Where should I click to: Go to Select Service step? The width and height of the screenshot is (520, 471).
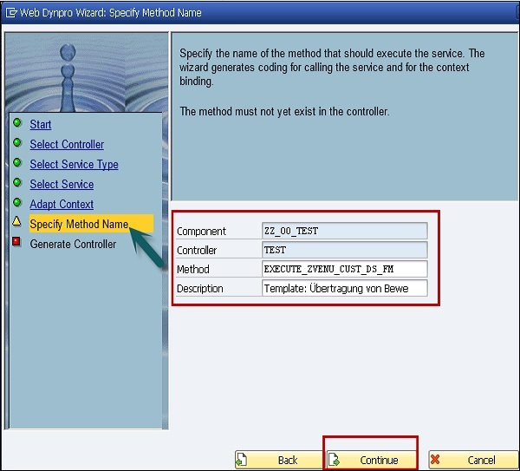pos(62,184)
